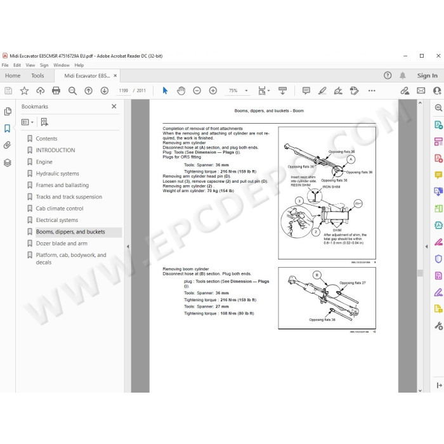Jump to Hydraulic systems bookmark
Viewport: 444px width, 444px height.
click(57, 174)
